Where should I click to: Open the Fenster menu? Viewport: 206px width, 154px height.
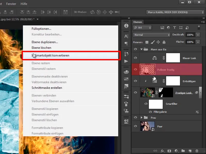pos(11,4)
